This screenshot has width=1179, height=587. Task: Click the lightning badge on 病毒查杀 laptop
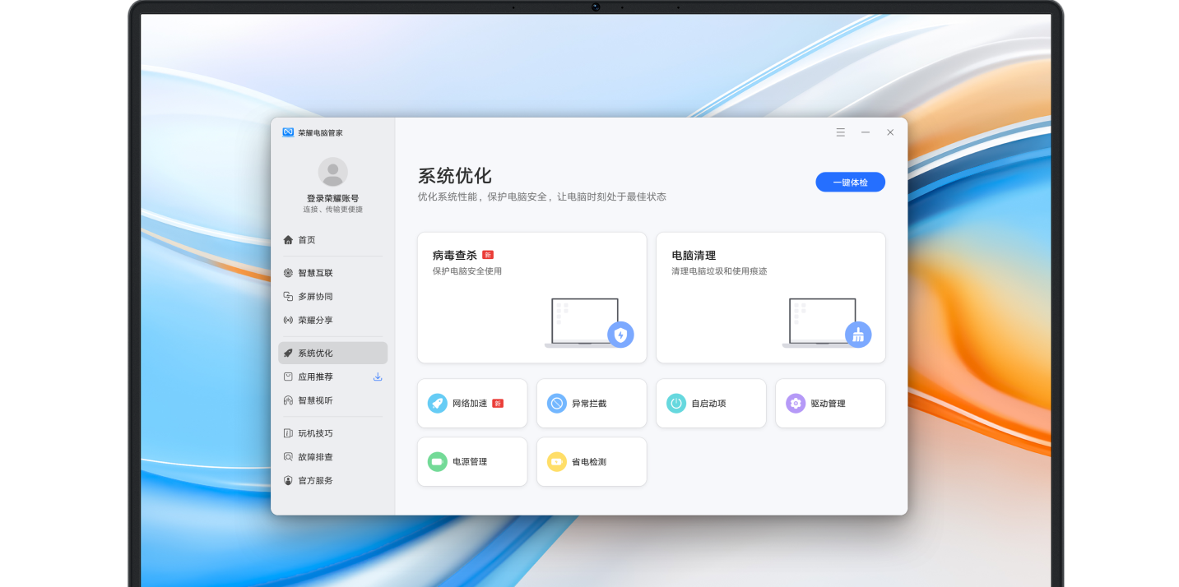[x=621, y=335]
